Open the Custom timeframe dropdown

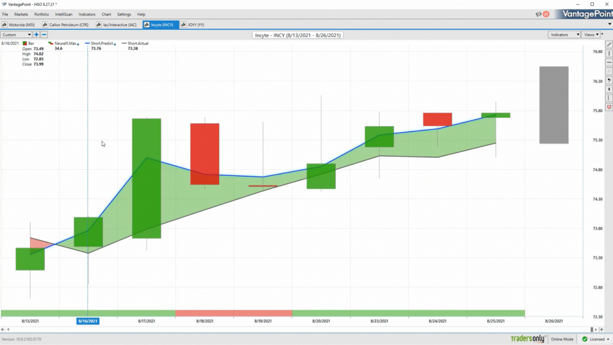click(16, 35)
